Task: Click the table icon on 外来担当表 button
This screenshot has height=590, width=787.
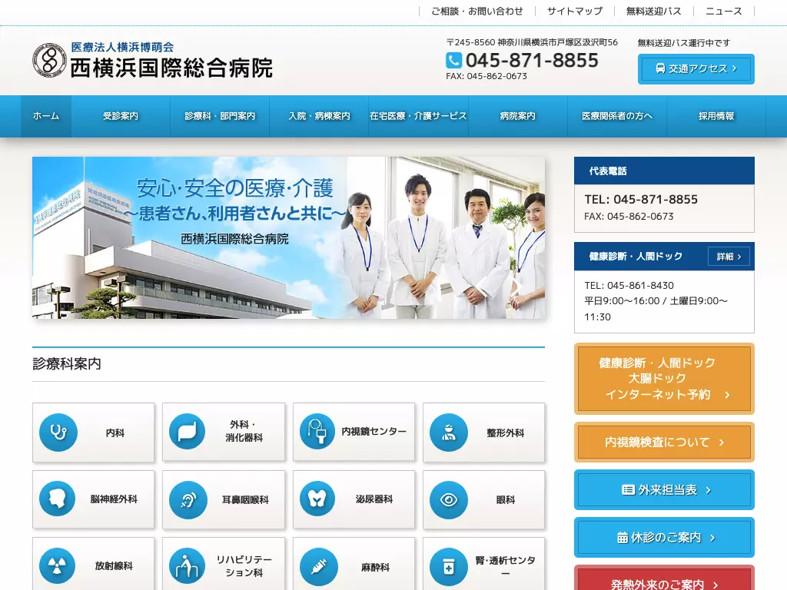Action: (x=628, y=489)
